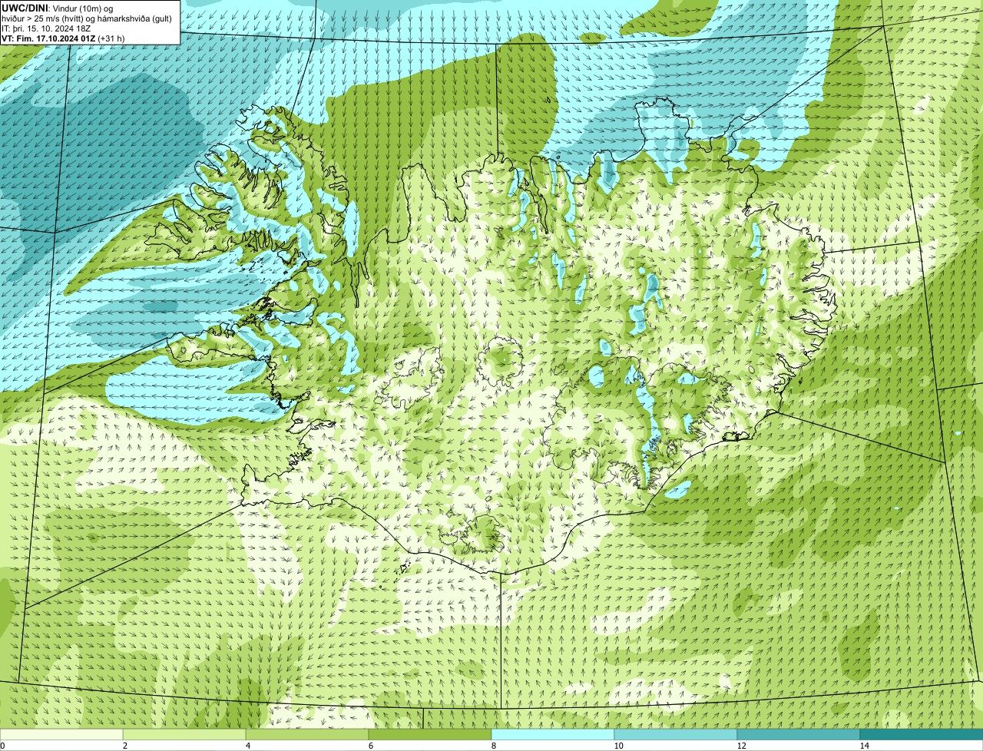
Task: Click the dark teal above-14 colorbar segment
Action: 922,734
